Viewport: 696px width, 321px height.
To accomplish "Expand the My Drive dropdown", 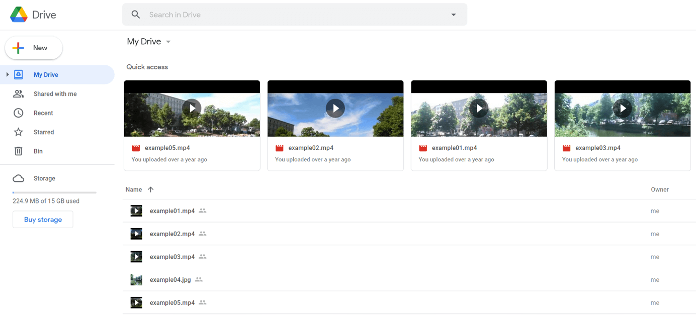I will point(168,42).
